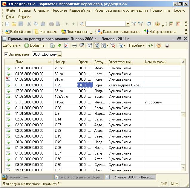Click the Cut scissors icon
The width and height of the screenshot is (190, 188).
tap(29, 24)
